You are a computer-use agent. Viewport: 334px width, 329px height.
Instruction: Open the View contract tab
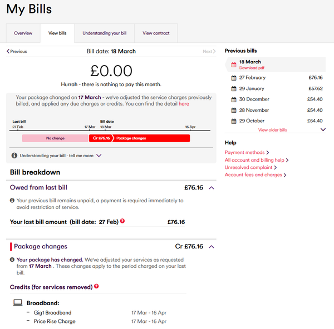(156, 33)
